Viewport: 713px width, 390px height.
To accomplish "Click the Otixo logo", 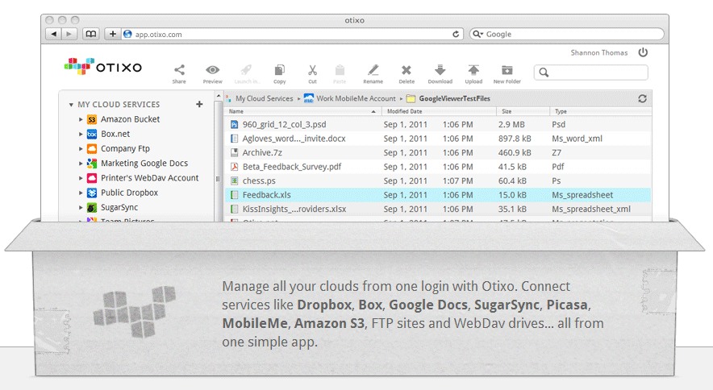I will pos(103,66).
